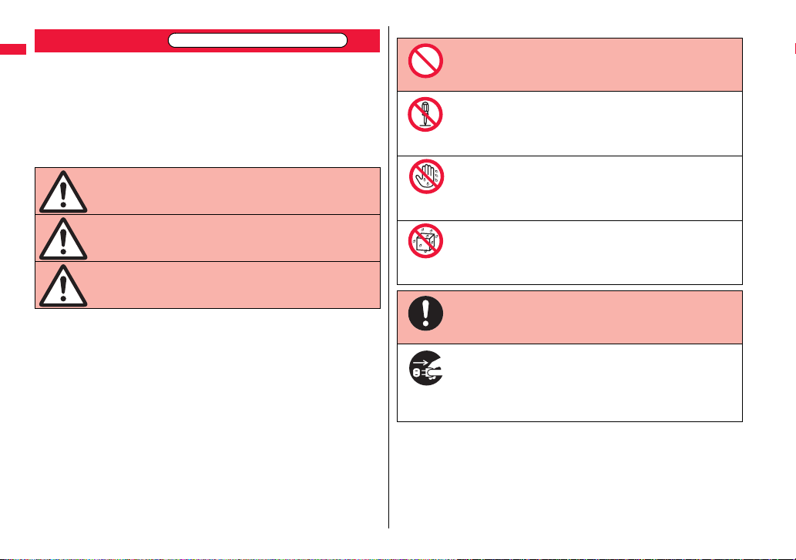Select the unplug power cord icon
The height and width of the screenshot is (560, 796).
coord(426,367)
